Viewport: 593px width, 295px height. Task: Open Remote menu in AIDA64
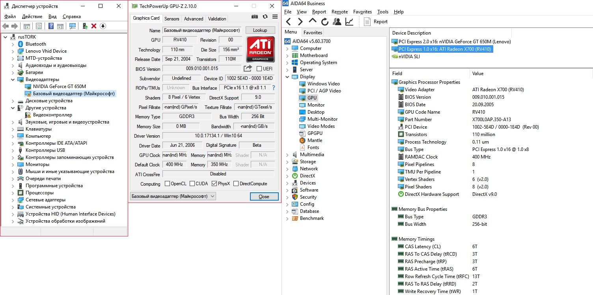click(339, 12)
